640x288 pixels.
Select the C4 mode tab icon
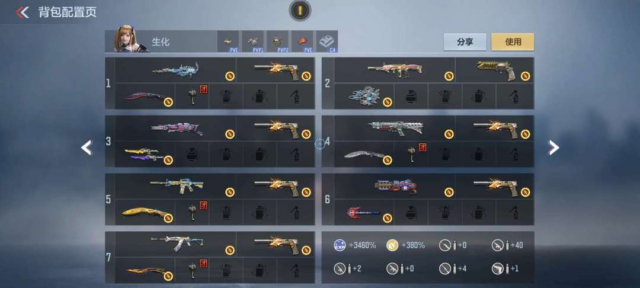[x=327, y=41]
